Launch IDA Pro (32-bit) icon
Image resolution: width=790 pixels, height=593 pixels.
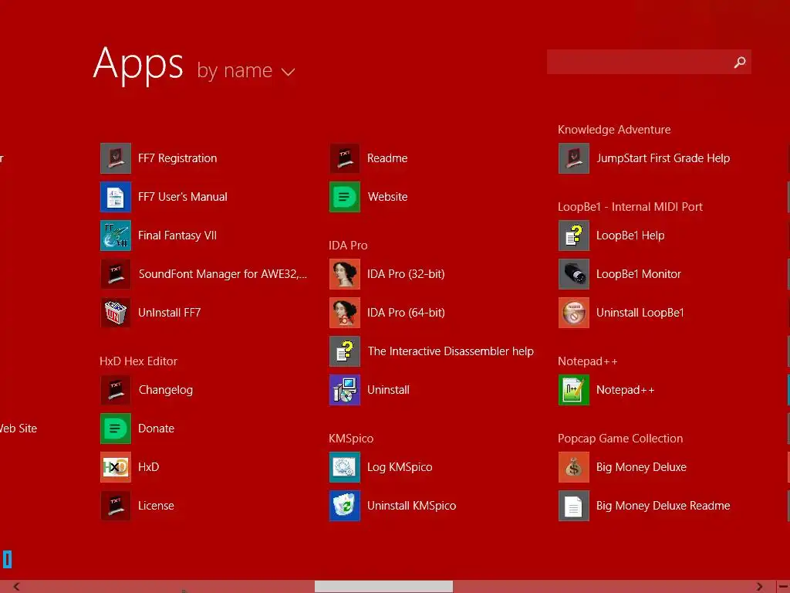click(345, 274)
